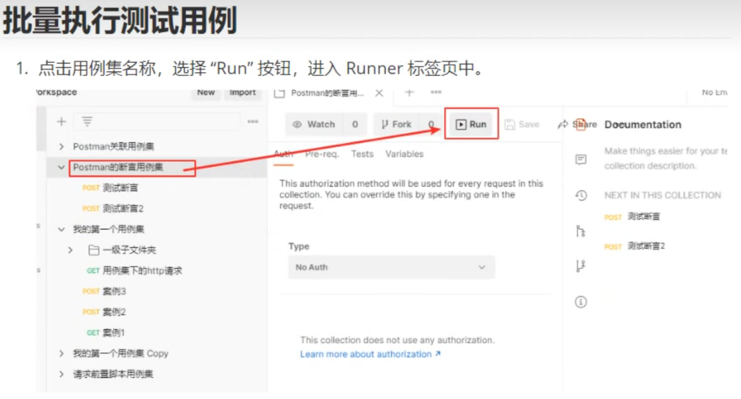
Task: Expand the 一级子文件夹 folder
Action: click(x=70, y=250)
